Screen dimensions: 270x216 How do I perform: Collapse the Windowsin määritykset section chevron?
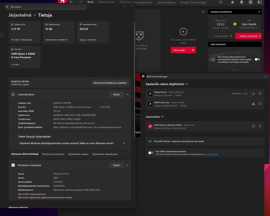127,165
